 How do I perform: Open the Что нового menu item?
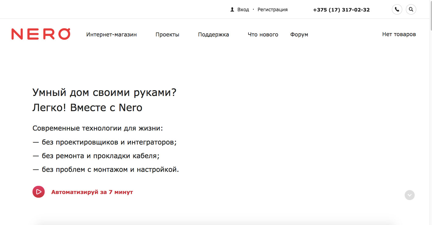(x=263, y=35)
